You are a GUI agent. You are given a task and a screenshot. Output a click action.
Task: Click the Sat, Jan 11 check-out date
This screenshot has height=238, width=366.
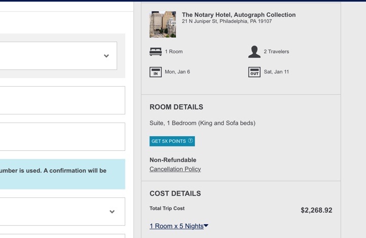pos(276,72)
